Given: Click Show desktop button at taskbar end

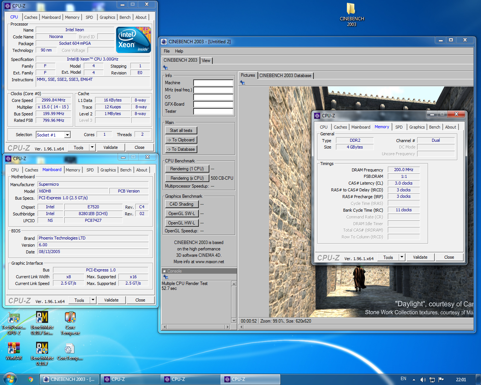Looking at the screenshot, I should pos(478,379).
